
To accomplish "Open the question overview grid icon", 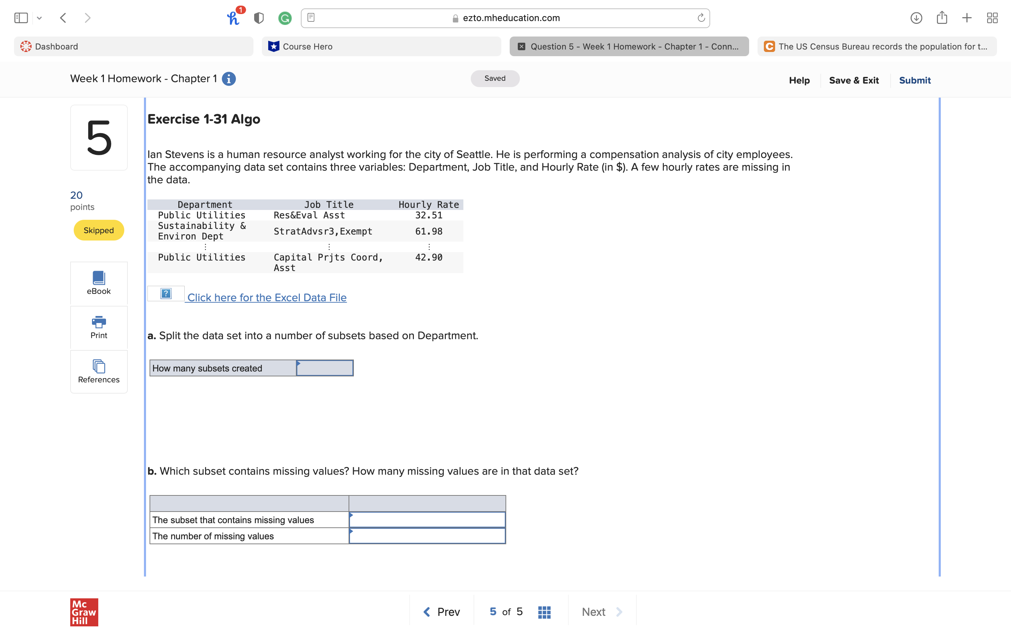I will tap(544, 612).
